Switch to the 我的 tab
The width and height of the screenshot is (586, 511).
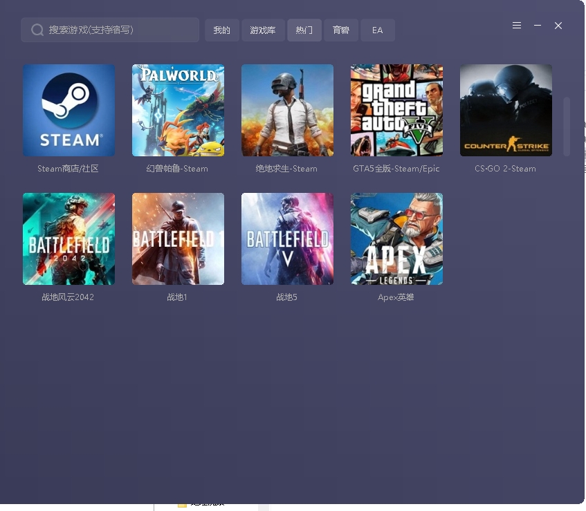[221, 30]
